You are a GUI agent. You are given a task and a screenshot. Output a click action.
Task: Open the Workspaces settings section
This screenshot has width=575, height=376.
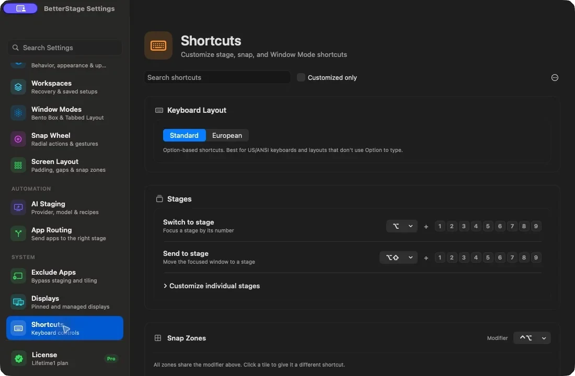[x=64, y=87]
